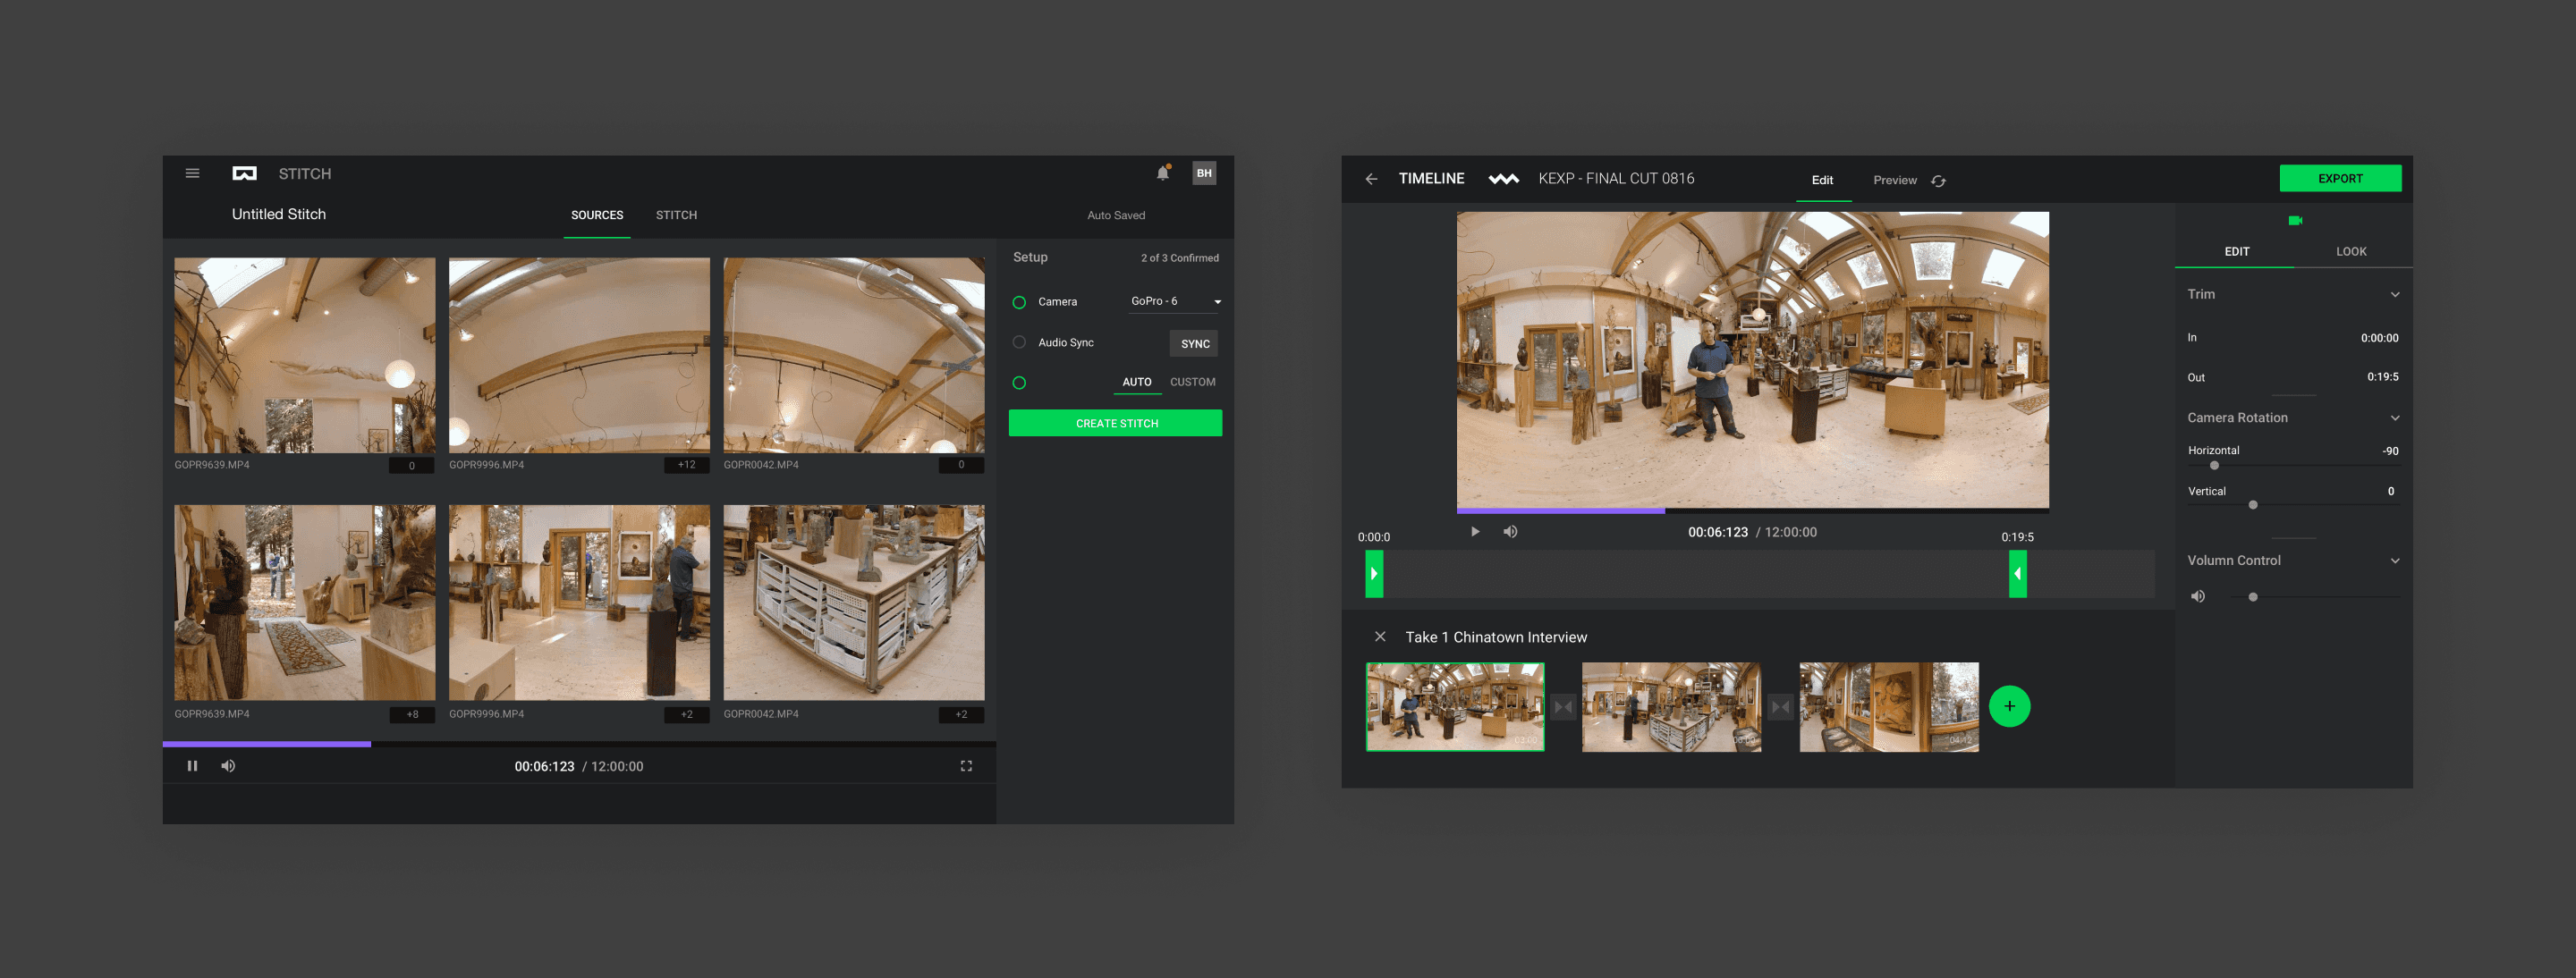
Task: Open the hamburger menu in Stitch app
Action: point(192,173)
